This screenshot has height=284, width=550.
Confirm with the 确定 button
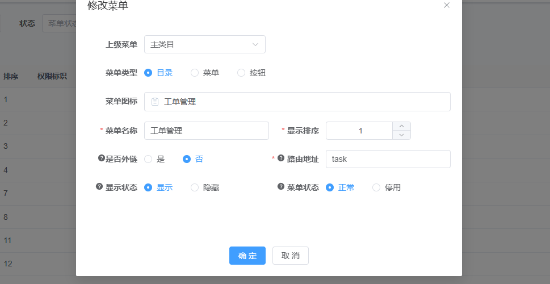tap(247, 256)
